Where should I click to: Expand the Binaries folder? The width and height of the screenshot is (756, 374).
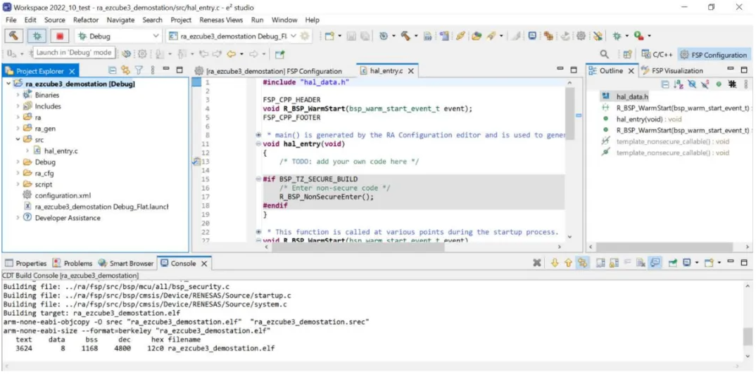pos(18,95)
